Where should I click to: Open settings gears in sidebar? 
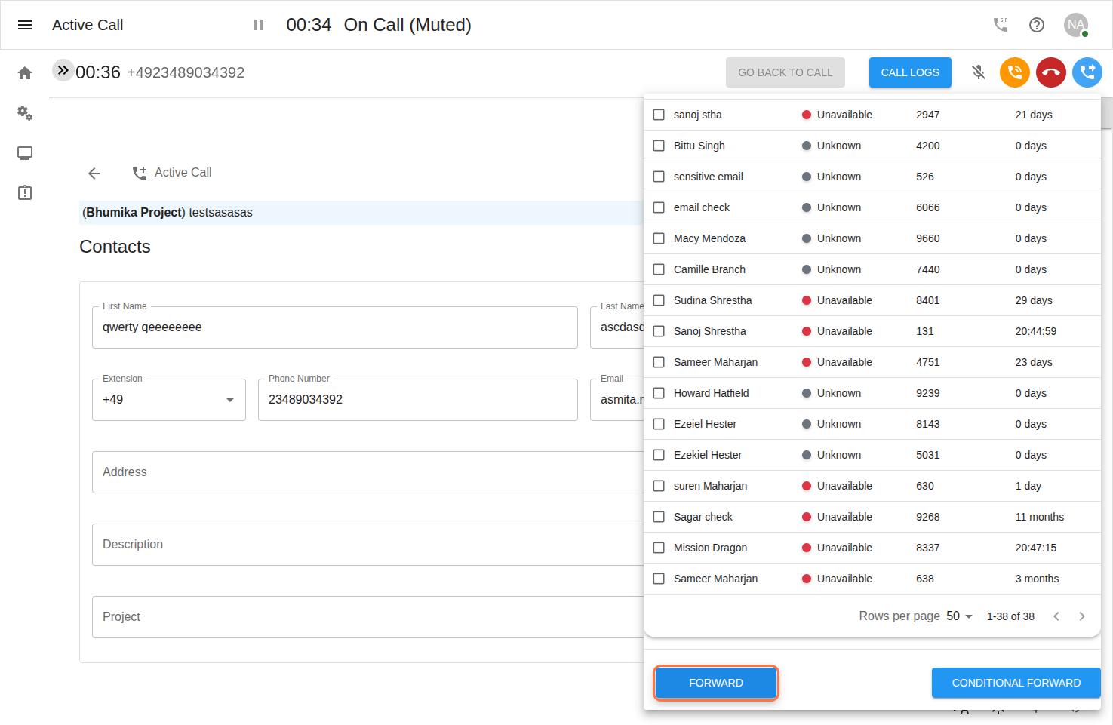tap(25, 113)
